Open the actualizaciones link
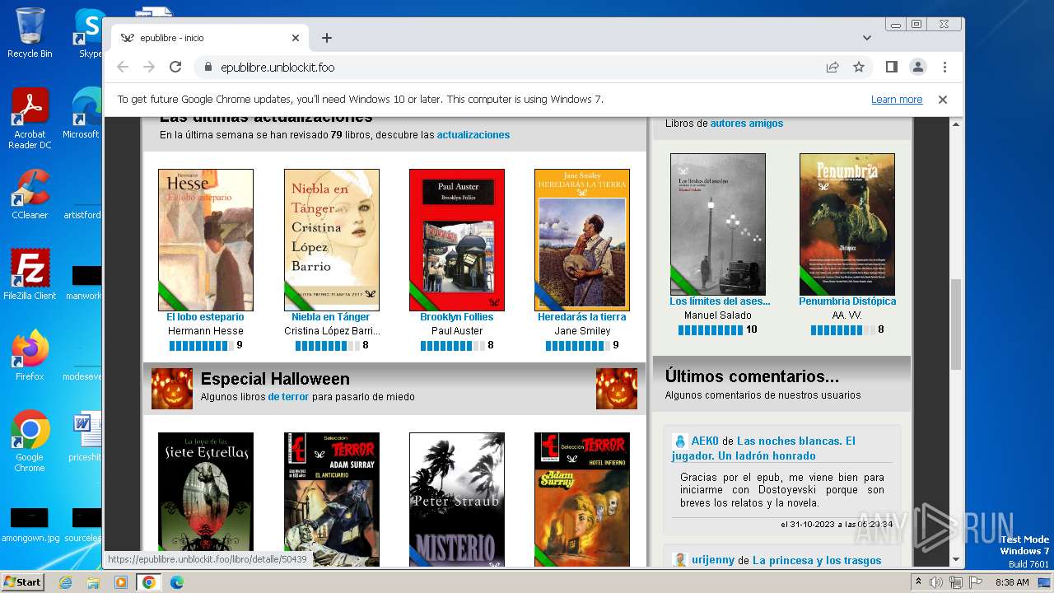Screen dimensions: 1054x593 click(x=473, y=135)
